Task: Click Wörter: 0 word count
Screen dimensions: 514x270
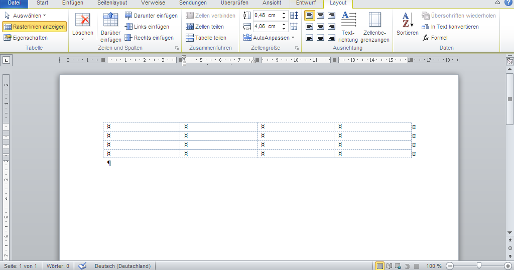Action: pyautogui.click(x=58, y=266)
